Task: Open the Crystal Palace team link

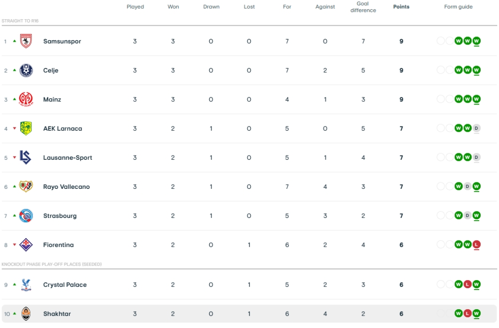Action: coord(65,284)
